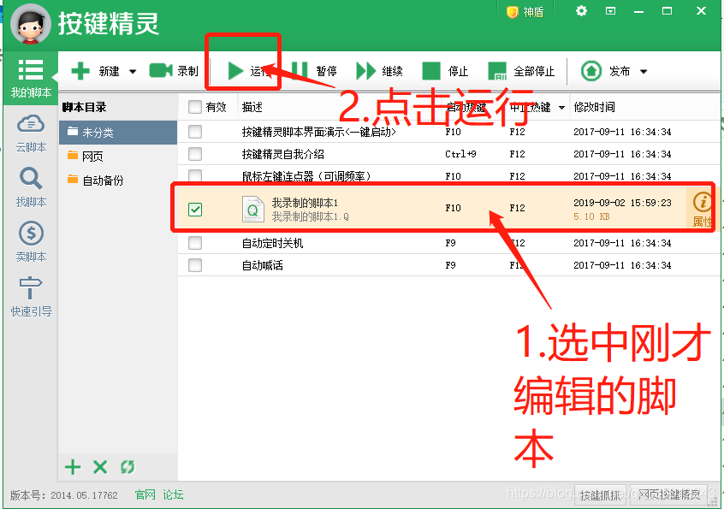This screenshot has height=509, width=724.
Task: Open the 中止热键 column dropdown arrow
Action: (x=561, y=108)
